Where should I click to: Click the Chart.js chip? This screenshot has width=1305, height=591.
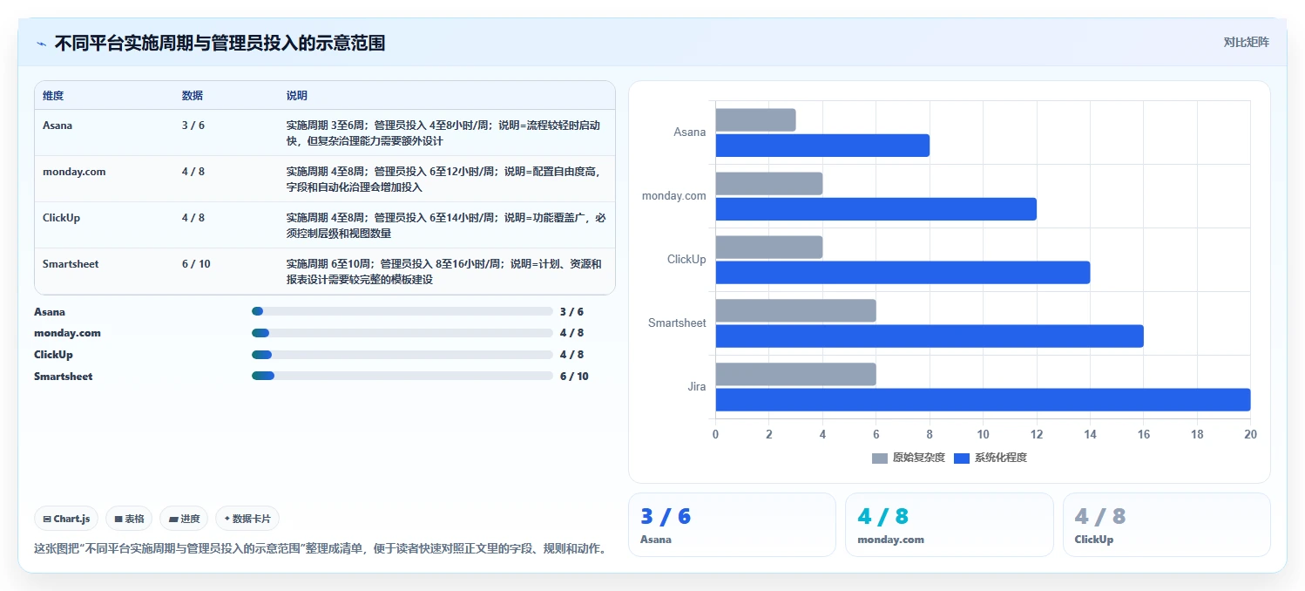click(x=67, y=519)
